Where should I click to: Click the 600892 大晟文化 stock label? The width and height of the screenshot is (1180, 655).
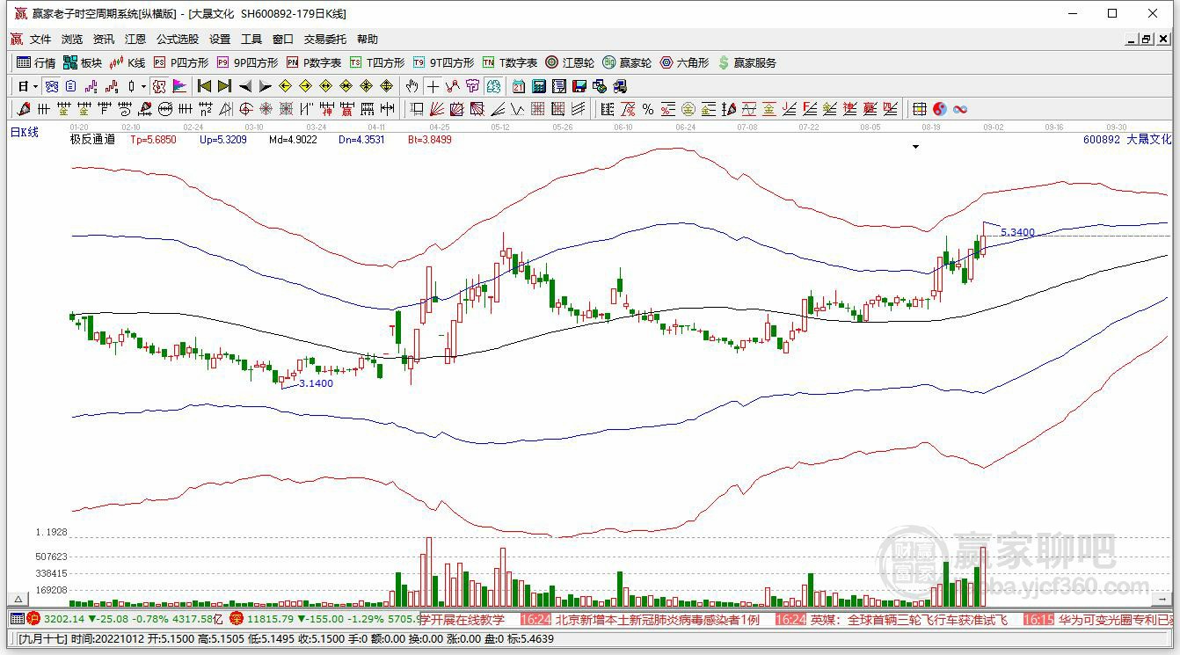tap(1127, 139)
